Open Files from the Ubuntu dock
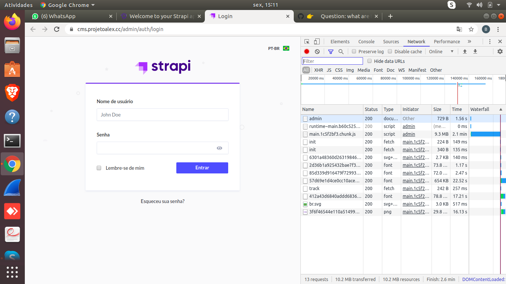Viewport: 506px width, 284px height. click(12, 45)
